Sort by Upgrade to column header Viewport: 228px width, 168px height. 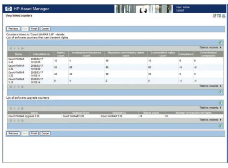pos(119,113)
